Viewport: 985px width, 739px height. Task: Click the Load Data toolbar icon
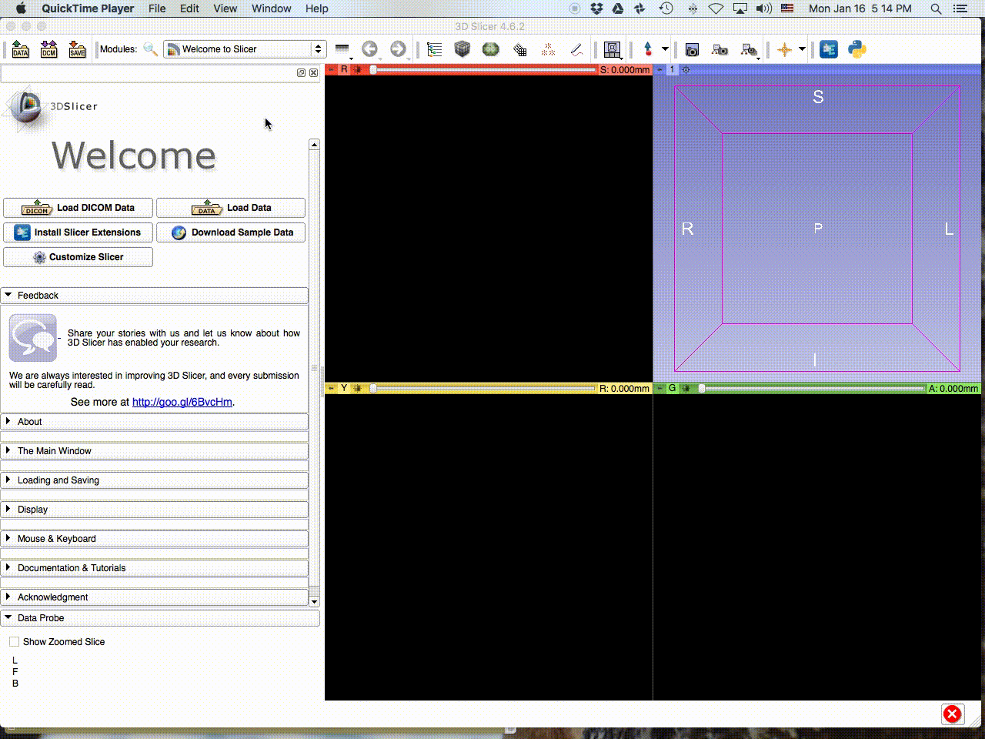coord(21,49)
